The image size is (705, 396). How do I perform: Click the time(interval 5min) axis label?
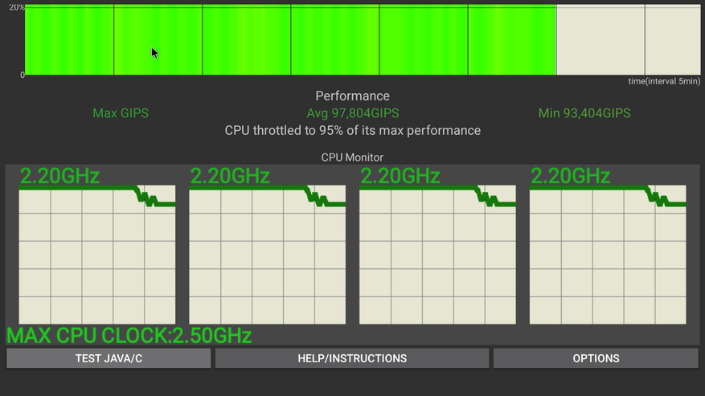point(664,82)
